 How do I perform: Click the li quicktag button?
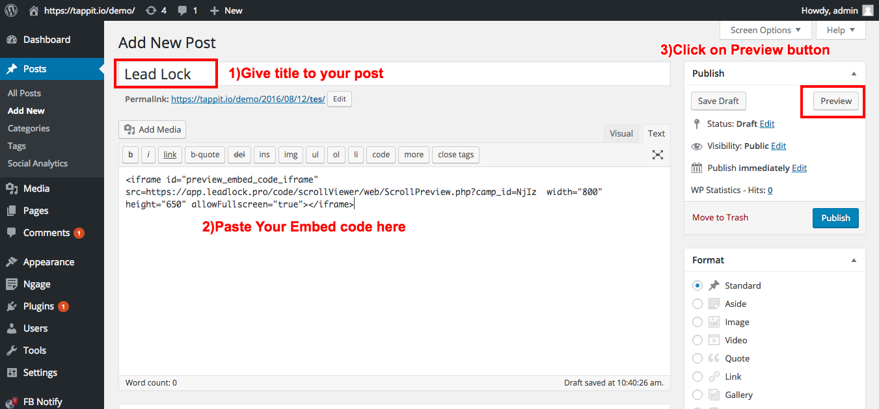click(x=356, y=155)
